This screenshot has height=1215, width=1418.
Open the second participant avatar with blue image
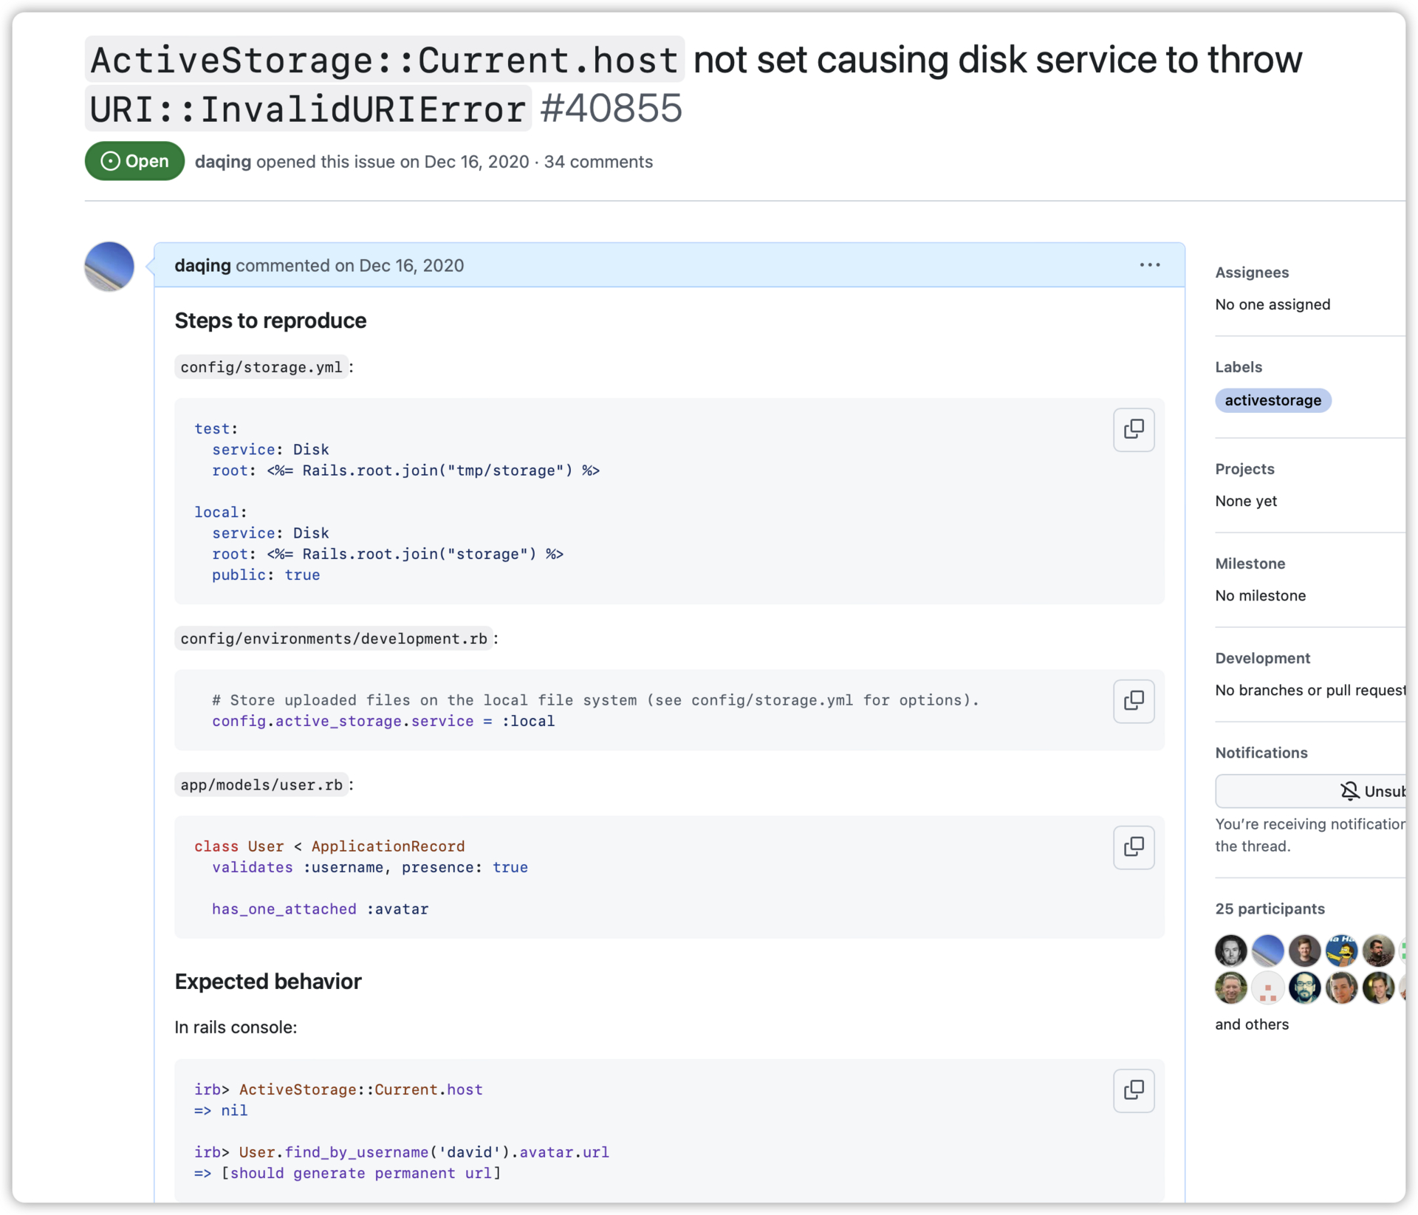1267,951
